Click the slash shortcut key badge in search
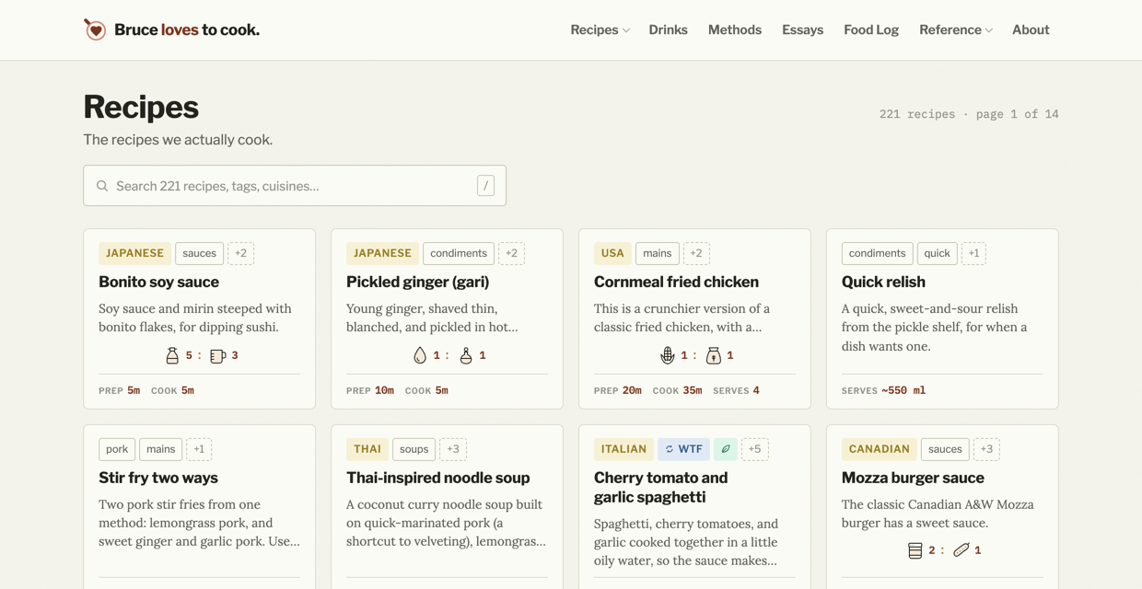 (485, 186)
